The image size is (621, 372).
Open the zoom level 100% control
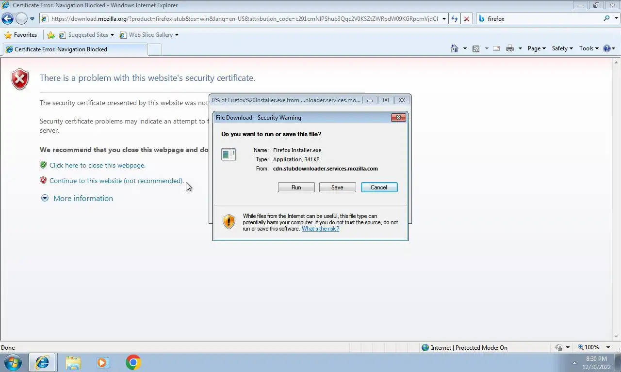coord(588,347)
